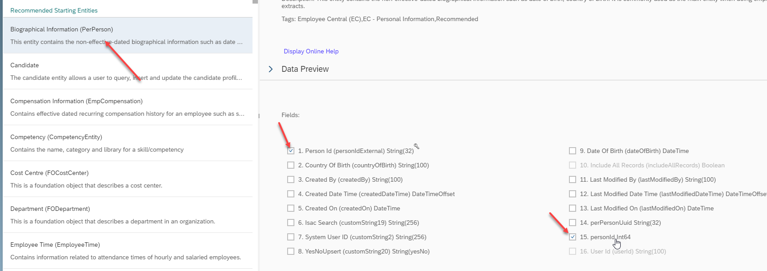Select the Biographical Information (PerPerson) entity
The height and width of the screenshot is (271, 767).
click(128, 35)
